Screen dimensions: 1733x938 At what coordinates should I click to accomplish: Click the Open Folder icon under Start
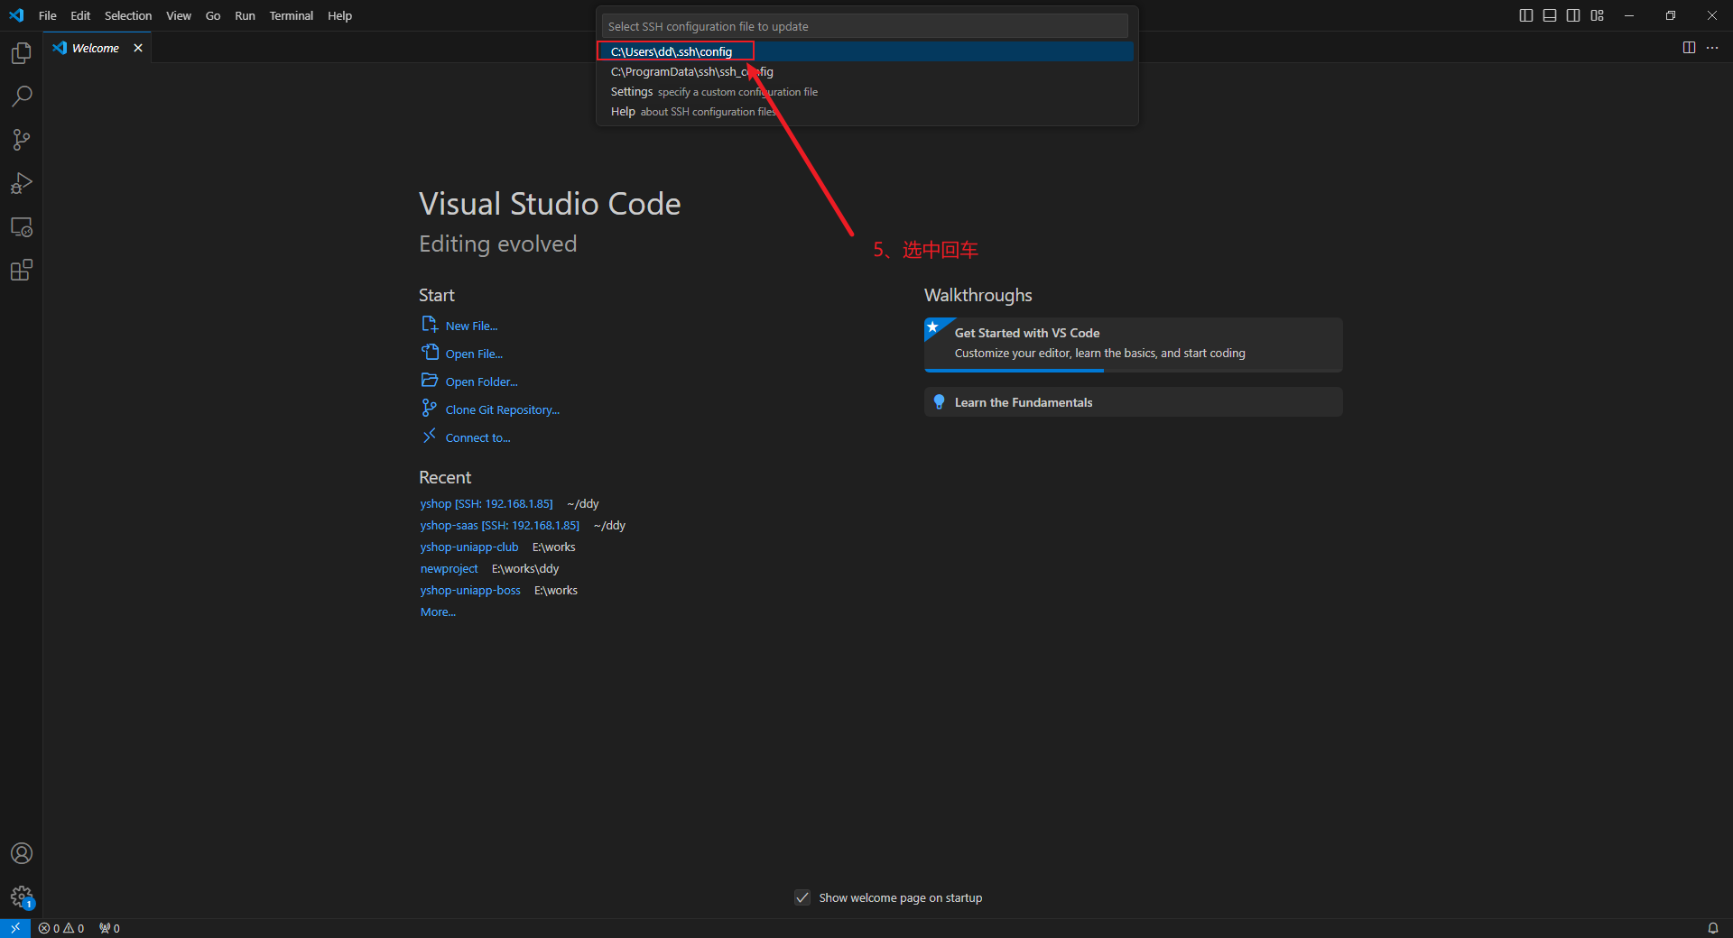pyautogui.click(x=430, y=380)
